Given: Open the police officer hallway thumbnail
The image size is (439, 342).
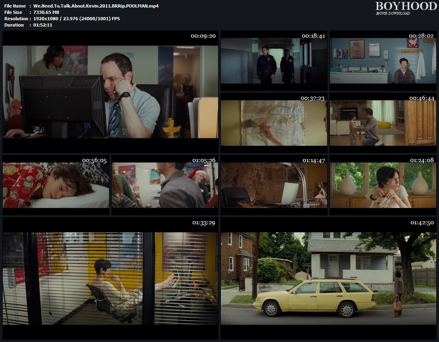Looking at the screenshot, I should [274, 61].
